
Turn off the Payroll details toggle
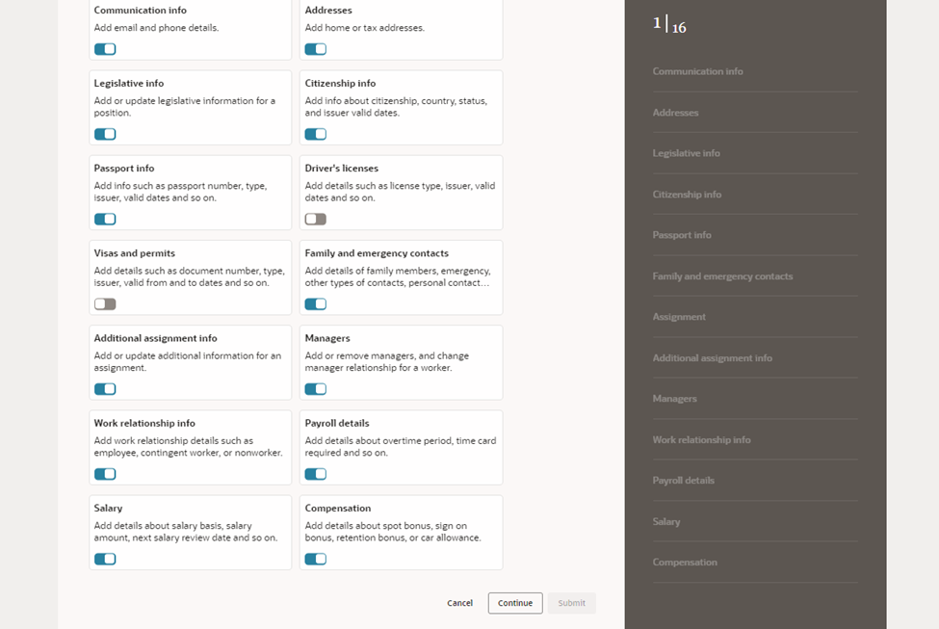click(316, 473)
